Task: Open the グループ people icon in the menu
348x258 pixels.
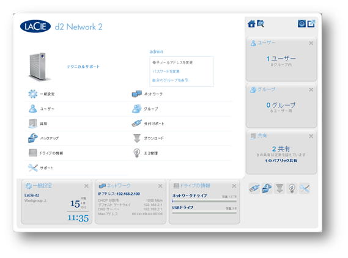Action: click(x=137, y=109)
